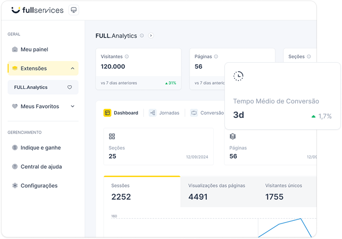Viewport: 342px width, 239px height.
Task: Select the Dashboard tab
Action: [x=121, y=113]
